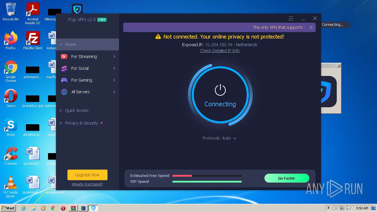The image size is (377, 212).
Task: Click the Upgrade Now button
Action: tap(87, 175)
